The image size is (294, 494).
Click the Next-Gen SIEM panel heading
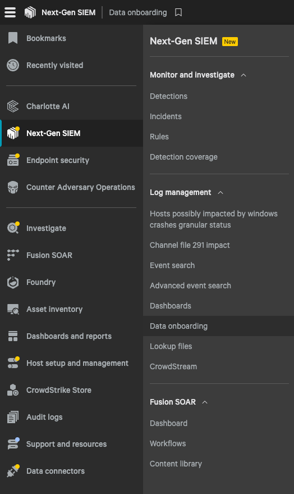(x=183, y=41)
